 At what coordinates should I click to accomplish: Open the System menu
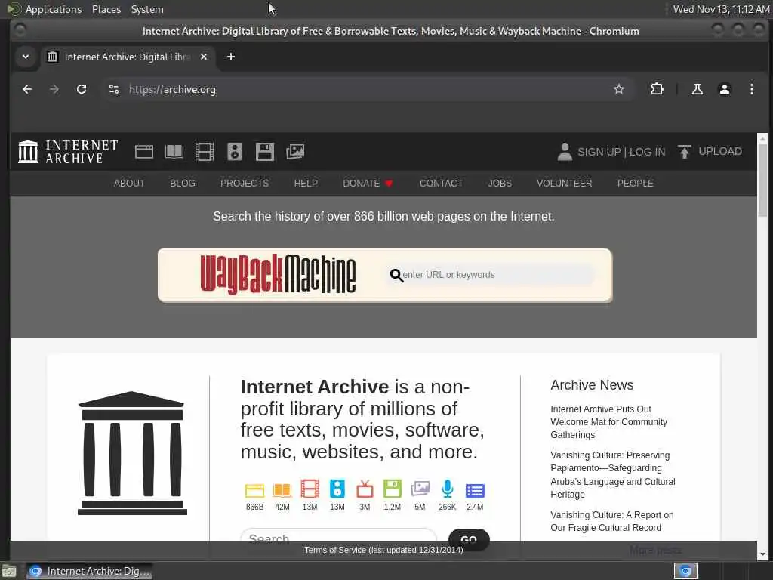click(147, 9)
